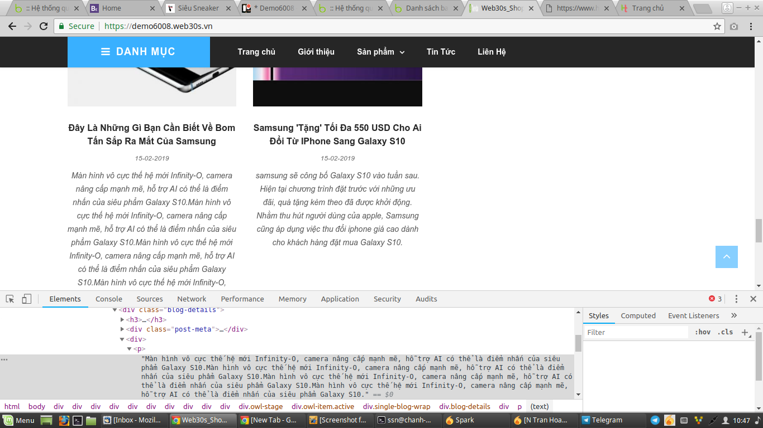
Task: Show more Styles sidebar tabs
Action: click(734, 315)
